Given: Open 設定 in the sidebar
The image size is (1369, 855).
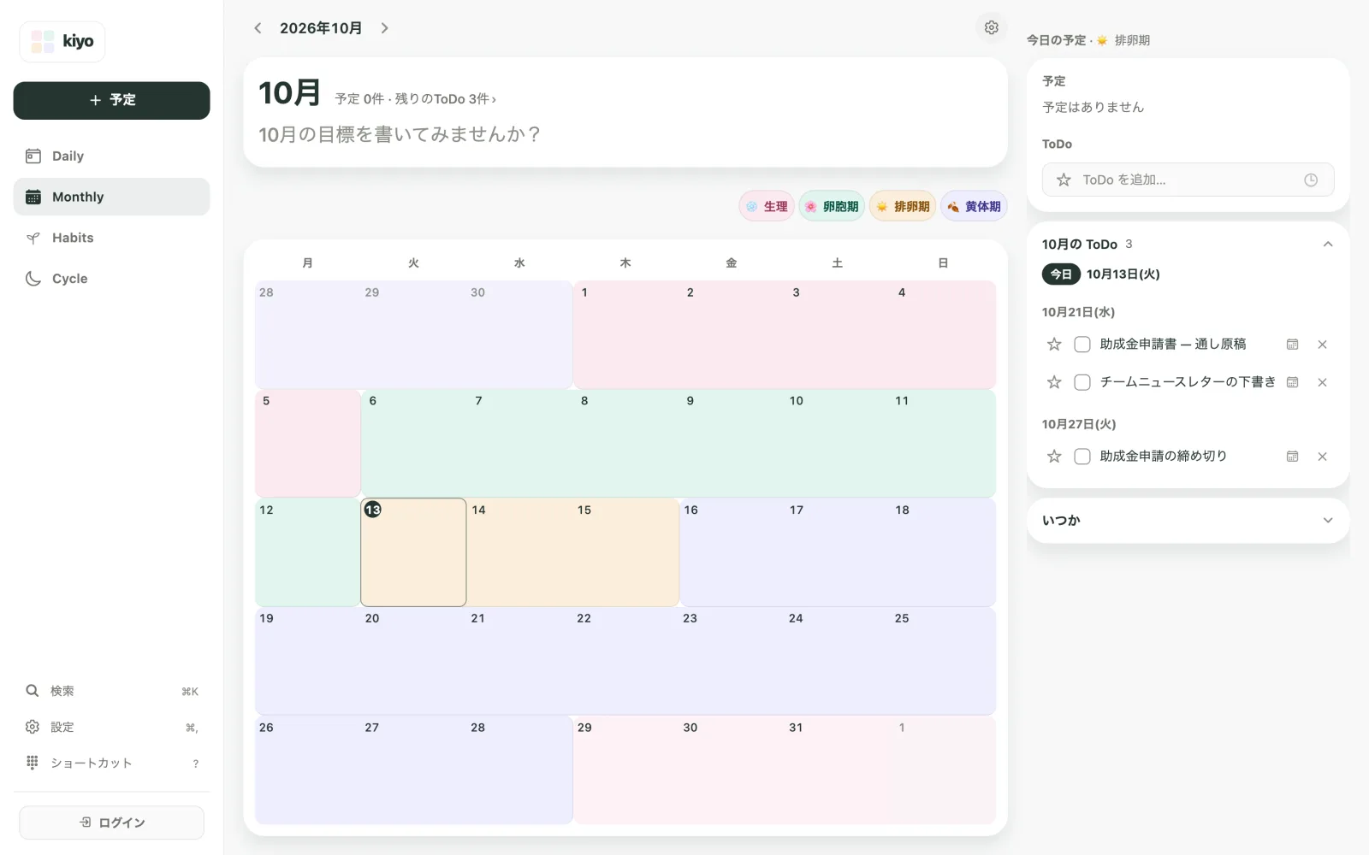Looking at the screenshot, I should pyautogui.click(x=111, y=727).
